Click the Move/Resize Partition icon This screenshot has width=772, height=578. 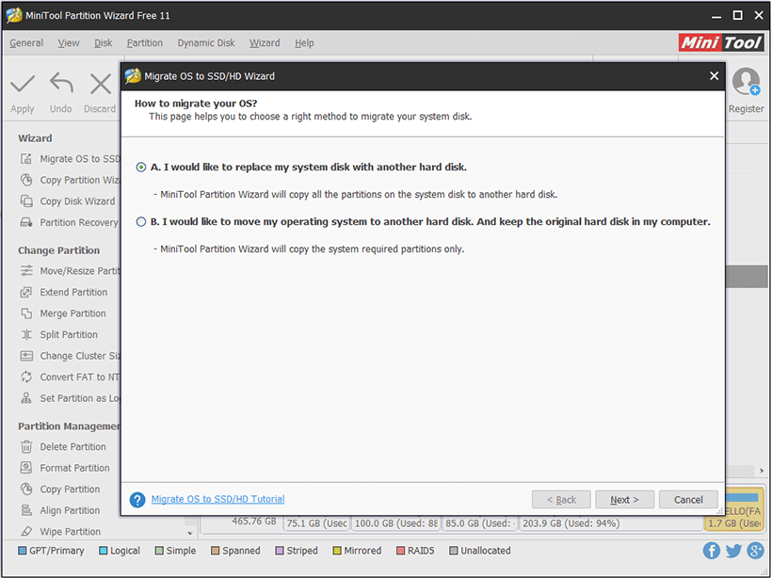(26, 271)
